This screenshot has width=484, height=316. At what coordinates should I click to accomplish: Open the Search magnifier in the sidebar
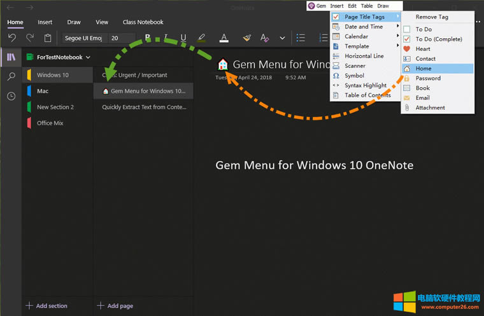(x=11, y=77)
